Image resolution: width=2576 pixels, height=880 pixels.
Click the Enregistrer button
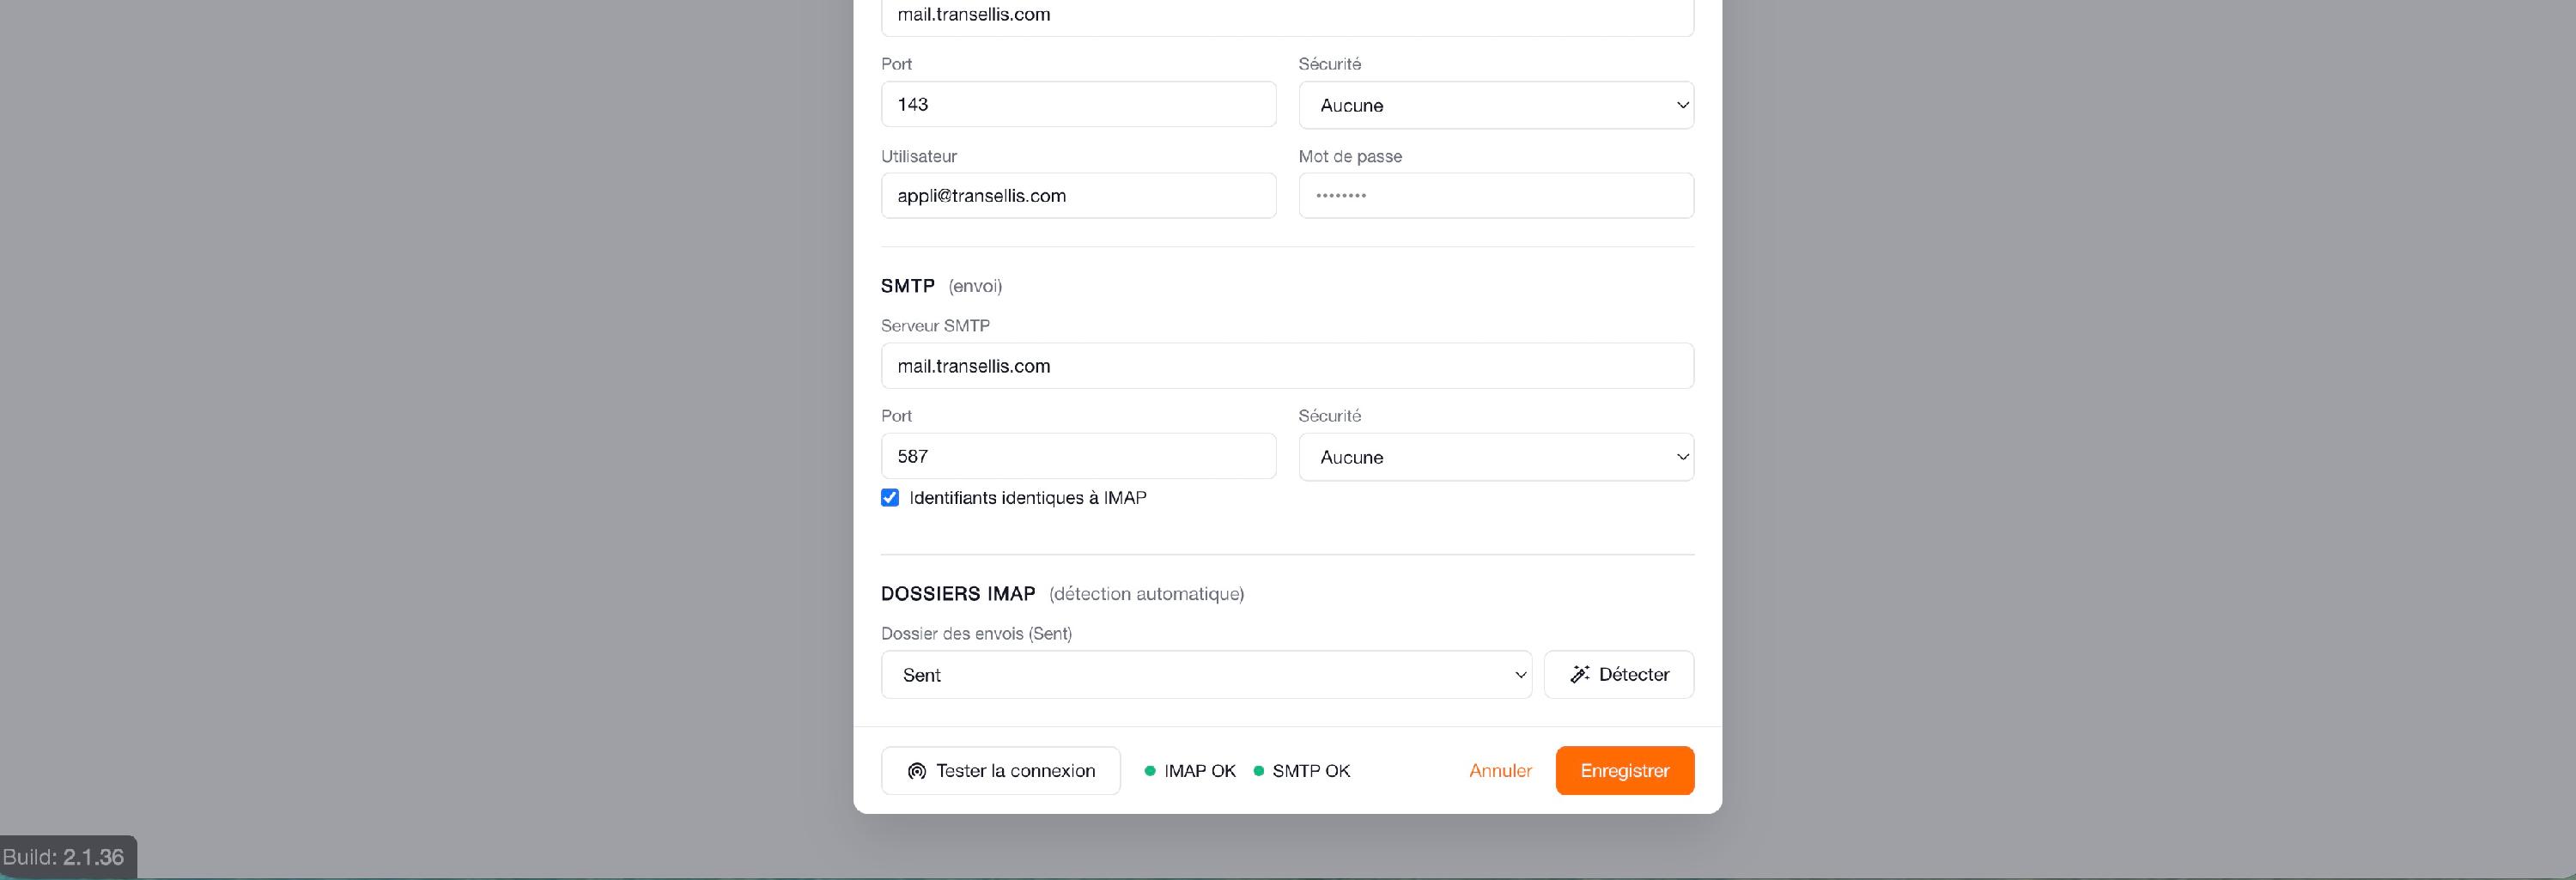[1625, 771]
